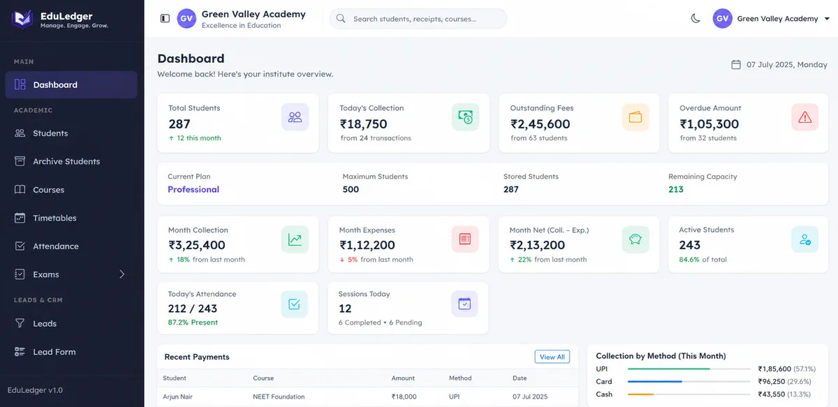Click the ₹1,05,300 Overdue Amount value
This screenshot has width=838, height=407.
710,124
